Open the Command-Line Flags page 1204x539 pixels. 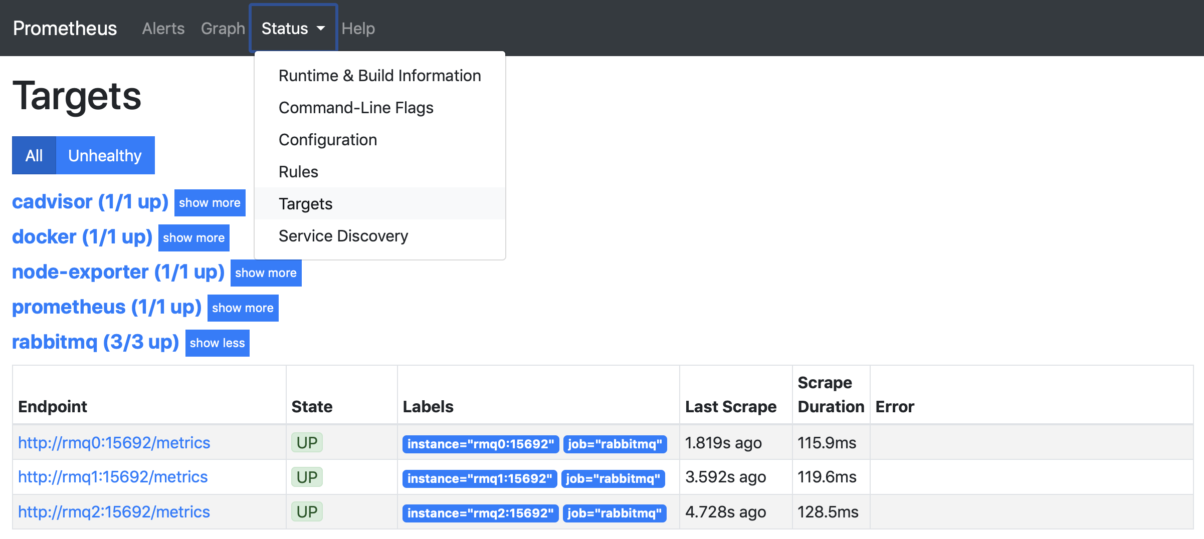[x=356, y=107]
